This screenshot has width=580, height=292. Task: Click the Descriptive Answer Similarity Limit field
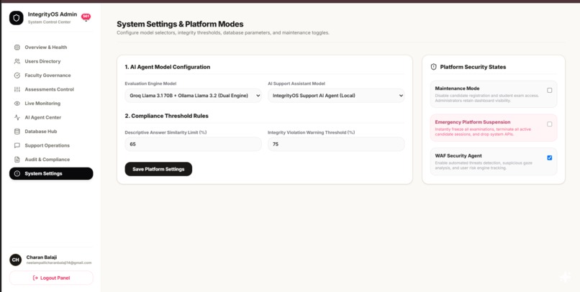coord(193,144)
